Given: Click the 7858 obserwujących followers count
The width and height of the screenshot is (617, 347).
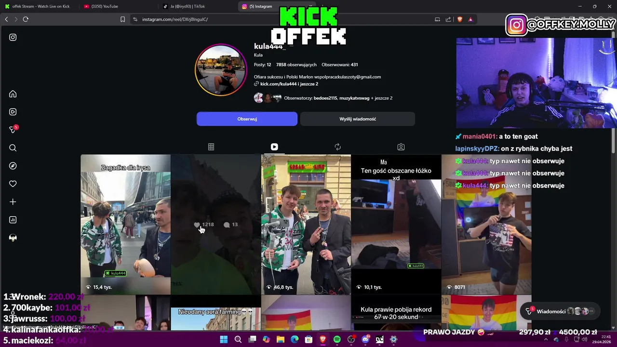Looking at the screenshot, I should coord(296,65).
